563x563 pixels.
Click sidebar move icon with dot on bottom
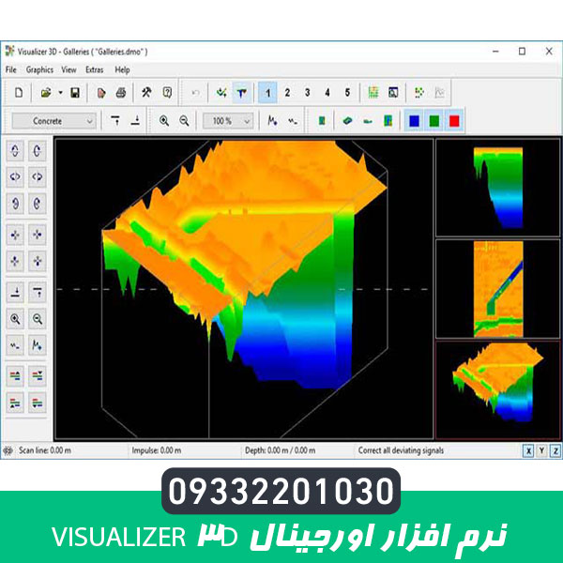point(38,261)
